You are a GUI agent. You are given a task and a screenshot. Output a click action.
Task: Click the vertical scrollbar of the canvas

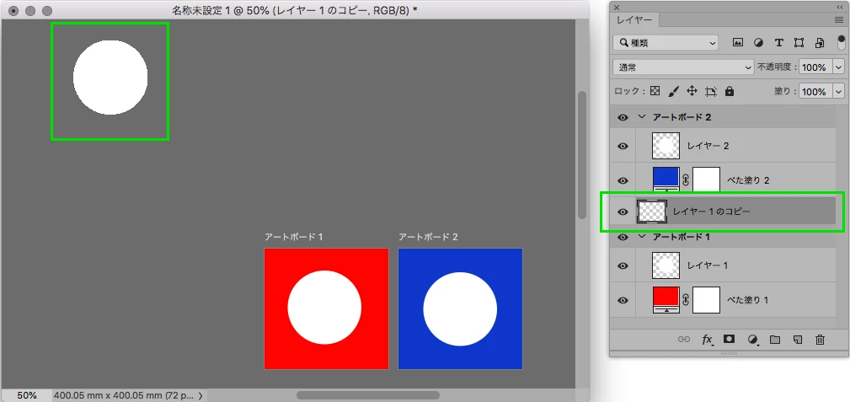coord(582,155)
